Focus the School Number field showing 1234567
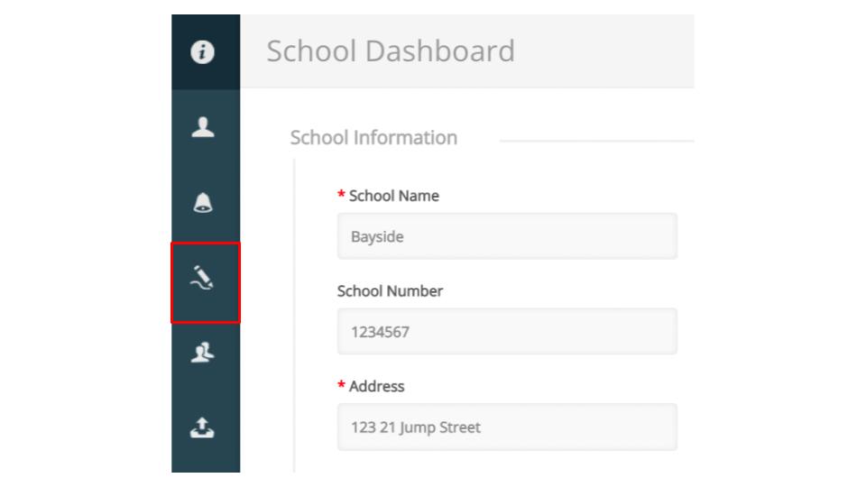The image size is (866, 487). (x=507, y=332)
